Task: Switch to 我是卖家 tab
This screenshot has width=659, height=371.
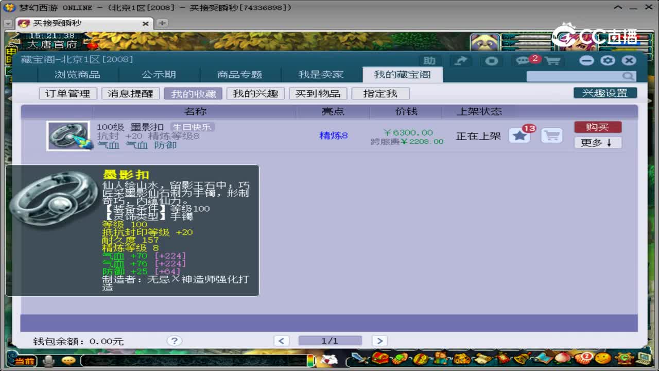Action: 321,75
